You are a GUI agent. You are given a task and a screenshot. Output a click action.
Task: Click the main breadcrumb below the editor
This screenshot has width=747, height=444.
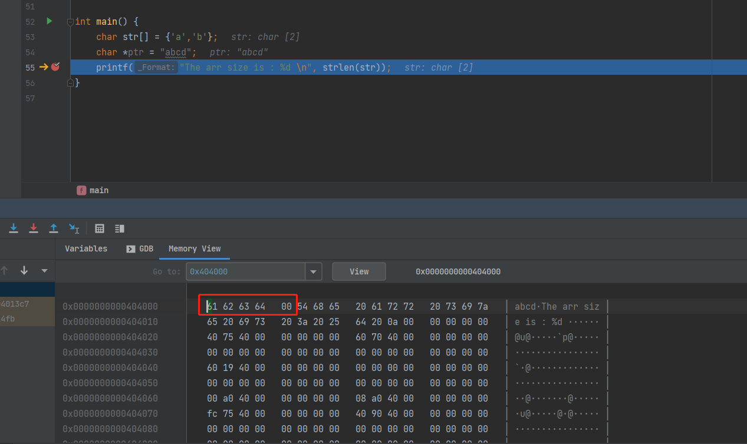click(x=93, y=190)
